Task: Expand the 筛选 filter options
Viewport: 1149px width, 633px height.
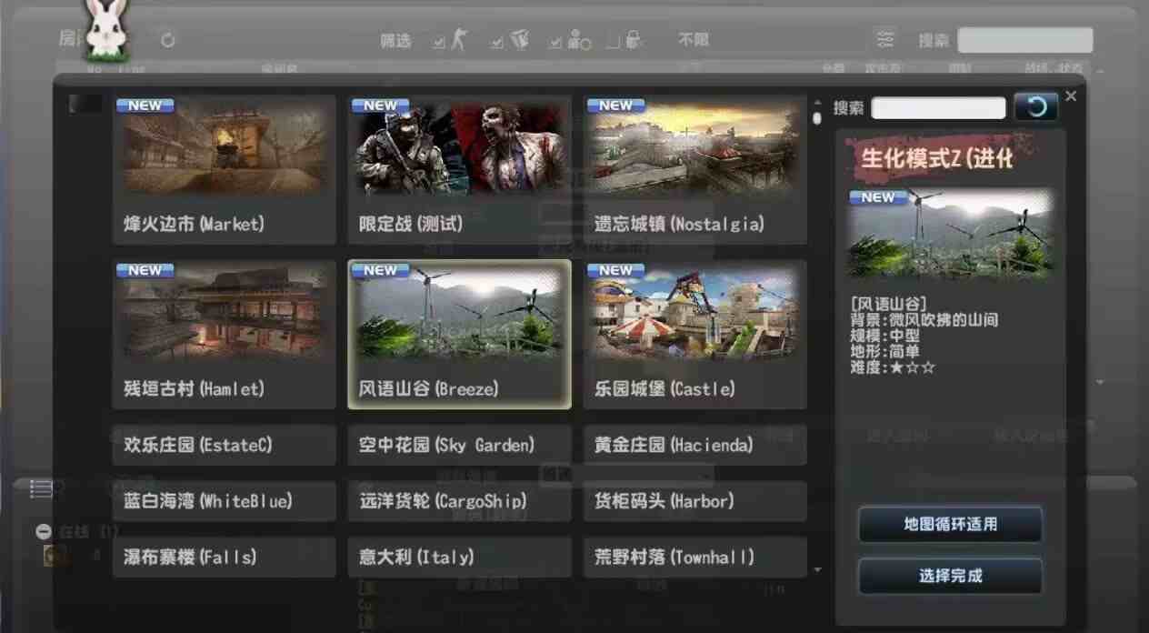Action: pos(396,39)
